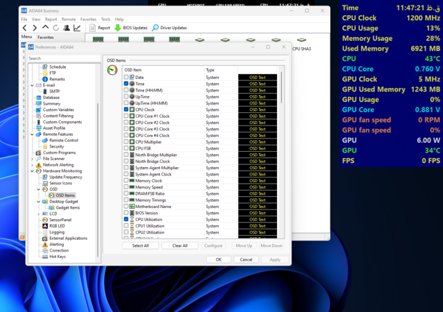Screen dimensions: 443x312
Task: Check the CPU Multiplier OSD item
Action: coord(126,141)
